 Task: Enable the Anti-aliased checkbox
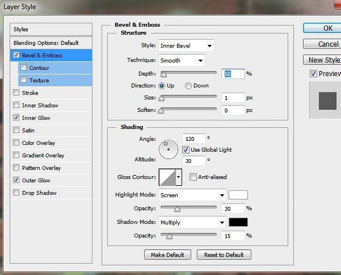pos(193,177)
